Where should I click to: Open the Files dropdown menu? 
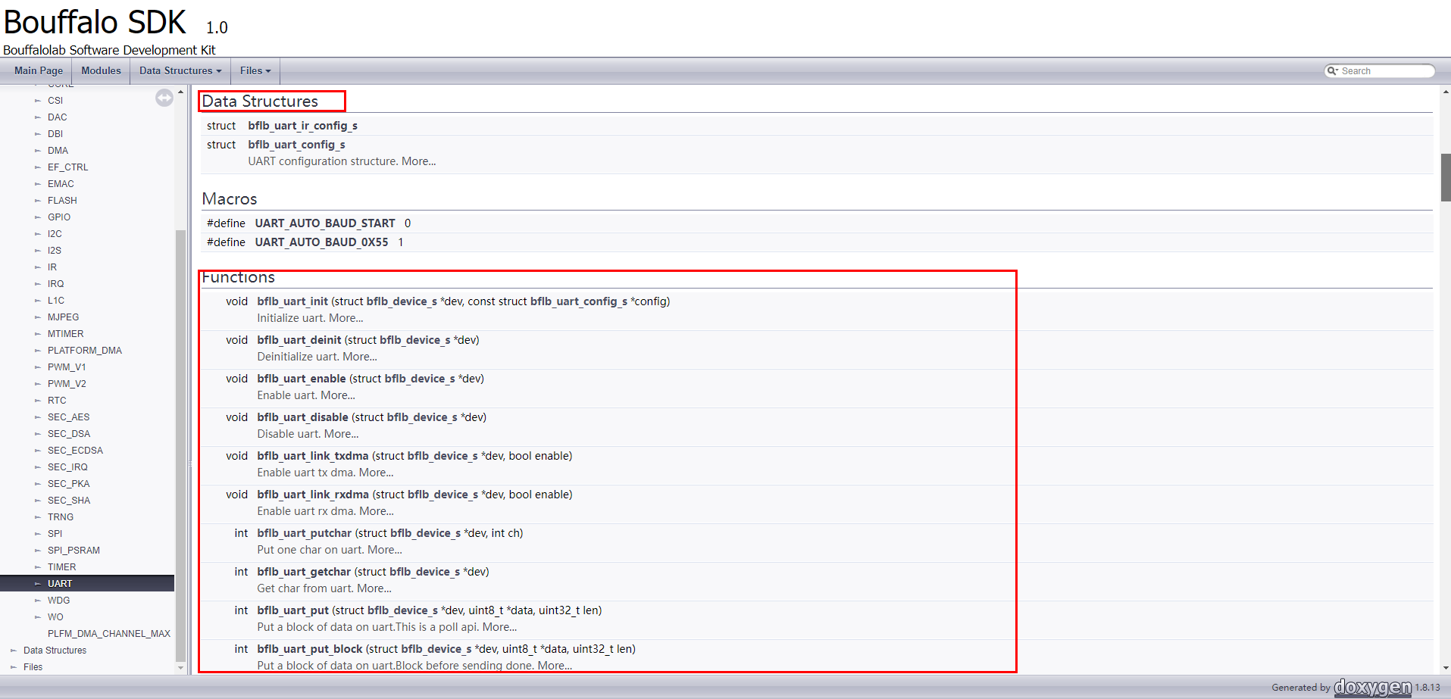point(255,70)
